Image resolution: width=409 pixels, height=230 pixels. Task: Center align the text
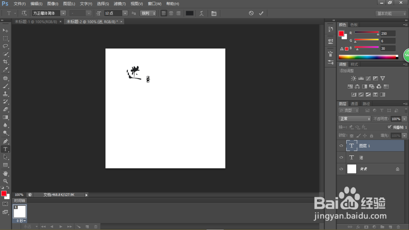tap(171, 13)
